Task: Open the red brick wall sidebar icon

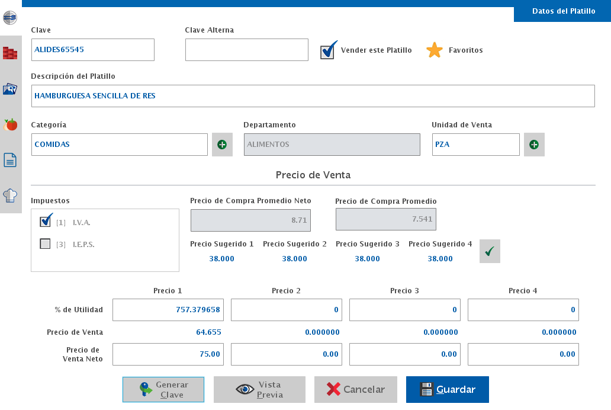Action: click(x=10, y=53)
